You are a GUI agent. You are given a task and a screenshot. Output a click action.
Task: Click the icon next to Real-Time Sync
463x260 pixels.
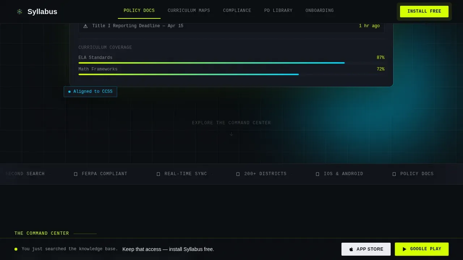tap(158, 174)
